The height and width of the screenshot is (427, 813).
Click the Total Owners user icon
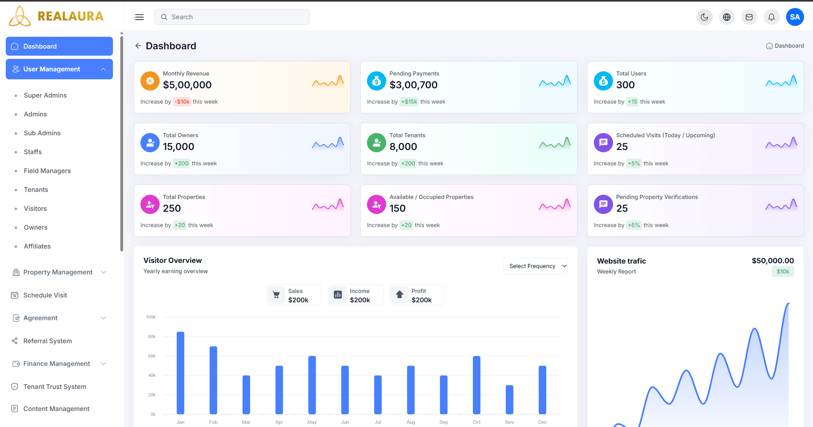point(150,143)
